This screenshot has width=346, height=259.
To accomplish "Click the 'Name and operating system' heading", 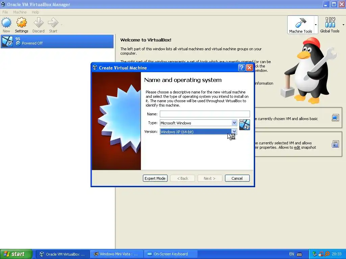I will pos(183,80).
